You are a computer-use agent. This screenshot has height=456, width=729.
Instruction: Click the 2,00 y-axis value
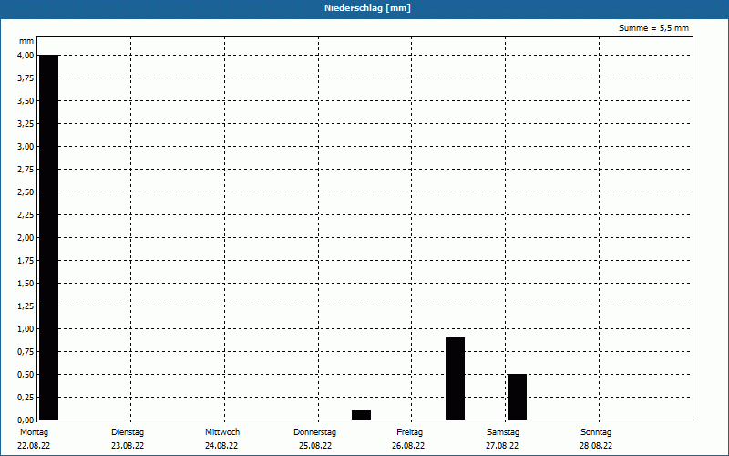tap(26, 238)
